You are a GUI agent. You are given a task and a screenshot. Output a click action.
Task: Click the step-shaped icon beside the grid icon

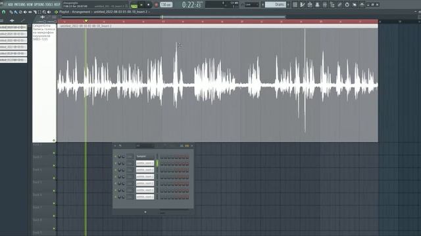pos(303,5)
